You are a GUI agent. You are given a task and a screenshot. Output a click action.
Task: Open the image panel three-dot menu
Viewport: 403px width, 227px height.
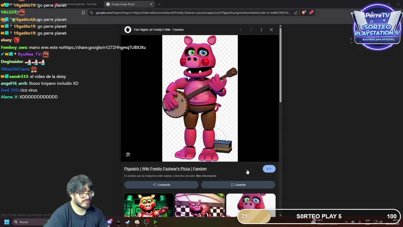[261, 30]
